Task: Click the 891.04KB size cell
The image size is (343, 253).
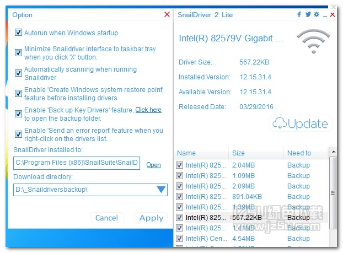Action: click(247, 197)
